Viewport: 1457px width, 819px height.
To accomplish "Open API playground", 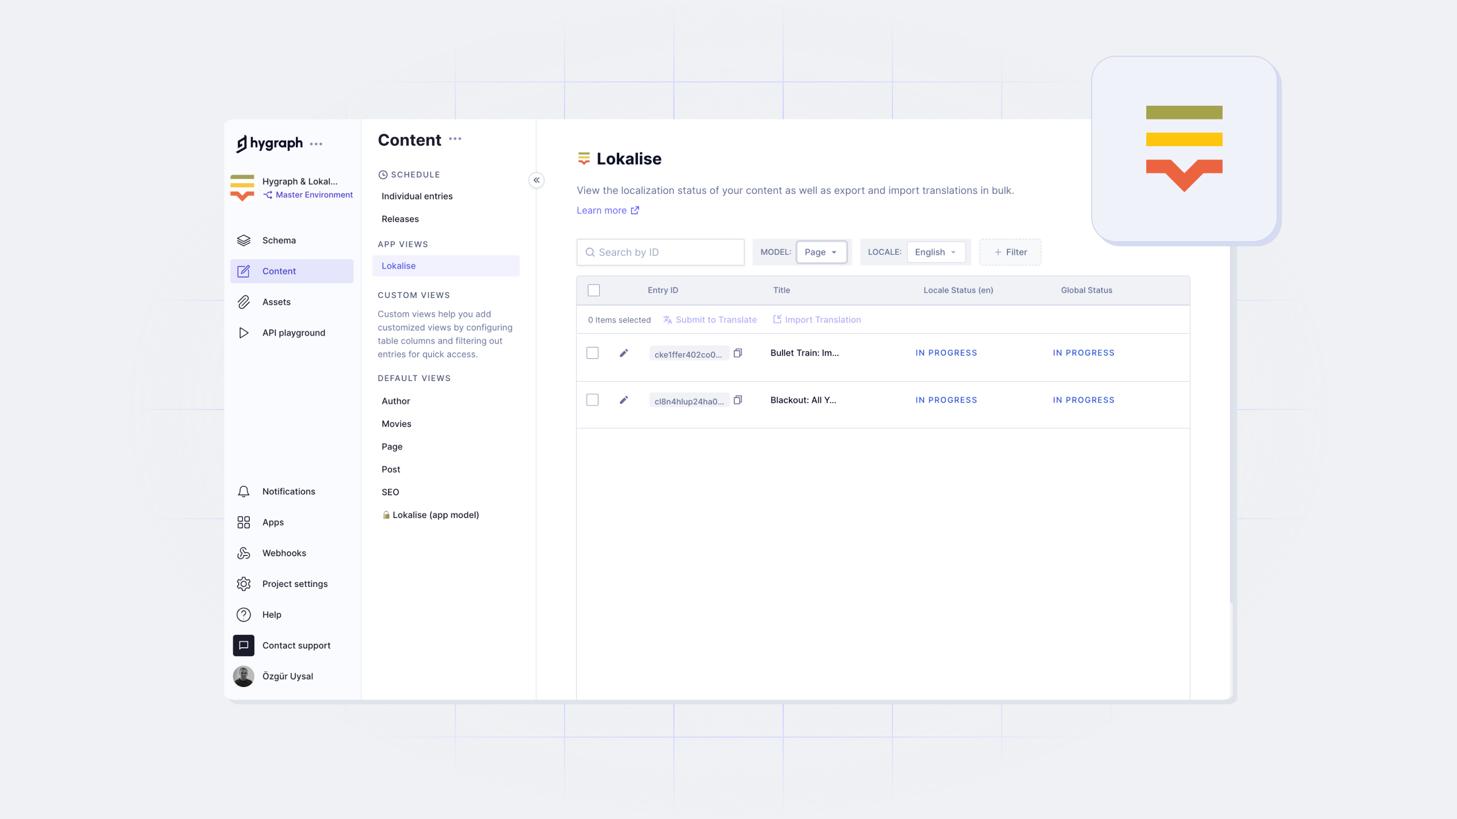I will point(294,333).
